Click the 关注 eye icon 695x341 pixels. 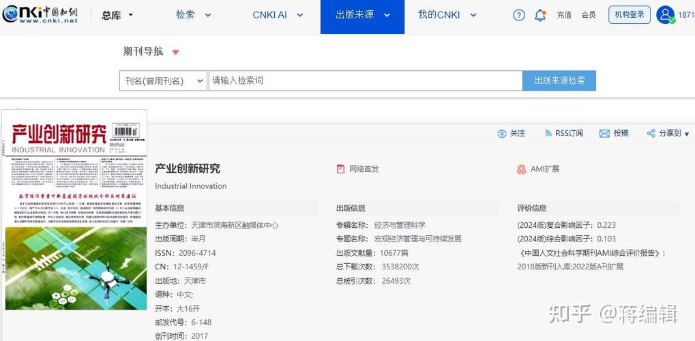pos(502,134)
